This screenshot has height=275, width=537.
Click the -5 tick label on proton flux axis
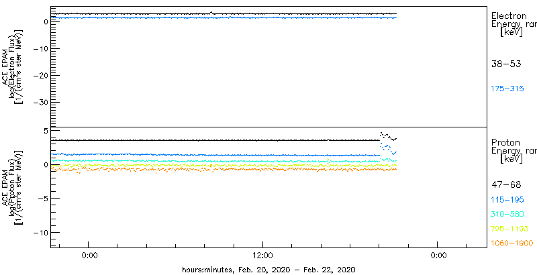43,199
